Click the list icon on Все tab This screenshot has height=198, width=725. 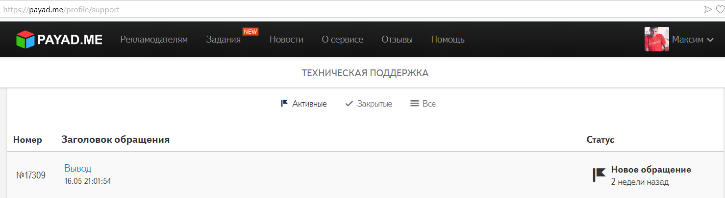pyautogui.click(x=414, y=104)
